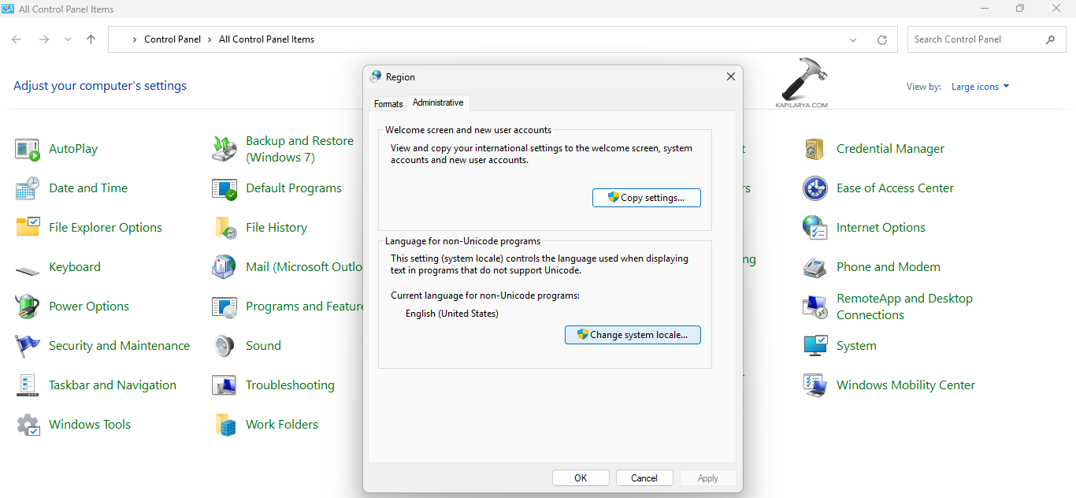The height and width of the screenshot is (498, 1076).
Task: Click the Sound speaker icon
Action: coord(224,346)
